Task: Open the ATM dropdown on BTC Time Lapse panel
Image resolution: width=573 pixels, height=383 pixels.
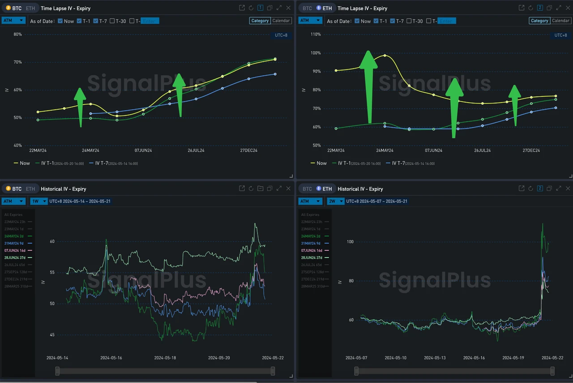Action: 13,20
